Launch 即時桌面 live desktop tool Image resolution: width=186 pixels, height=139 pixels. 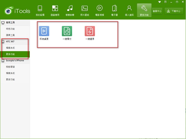point(44,33)
